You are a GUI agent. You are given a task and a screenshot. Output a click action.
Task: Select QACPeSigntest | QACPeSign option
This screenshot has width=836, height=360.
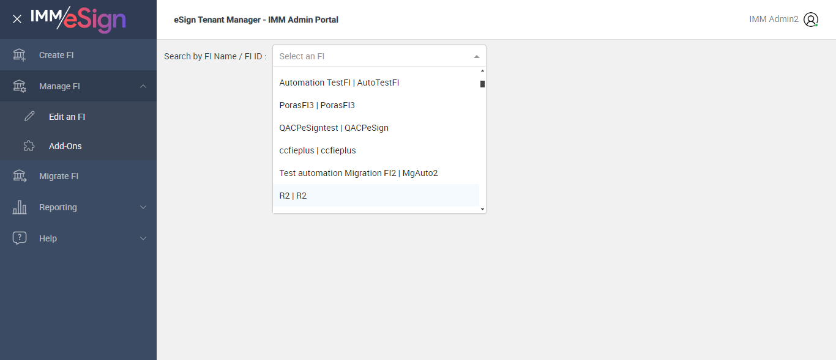334,128
